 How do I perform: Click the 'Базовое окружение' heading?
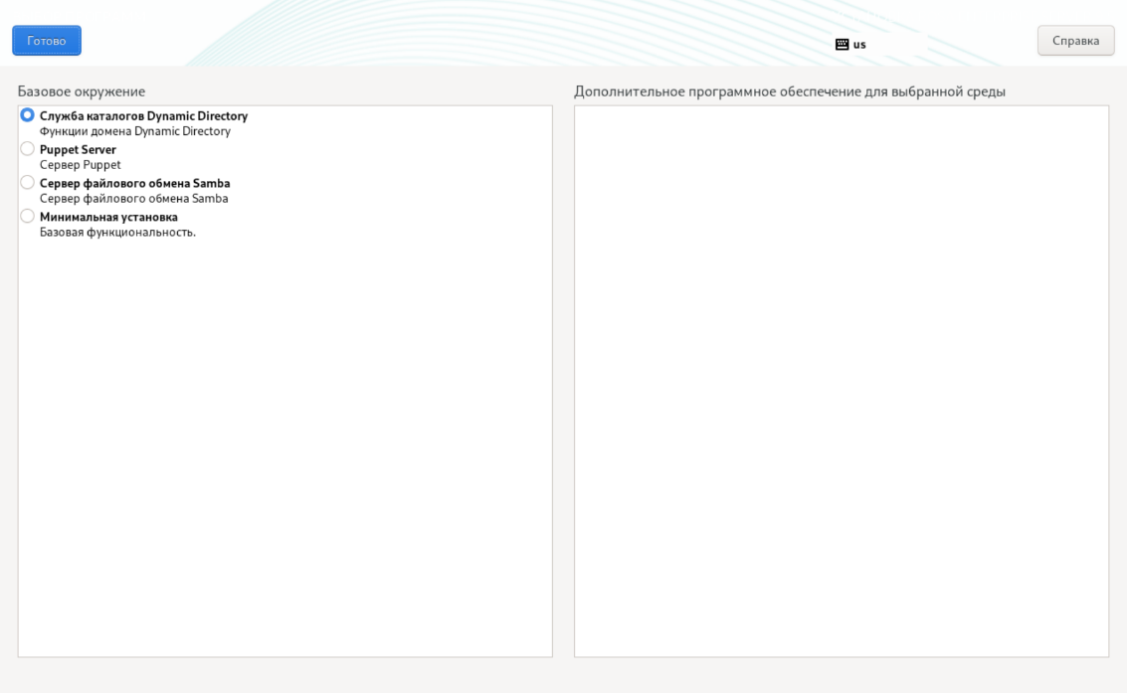(x=81, y=91)
